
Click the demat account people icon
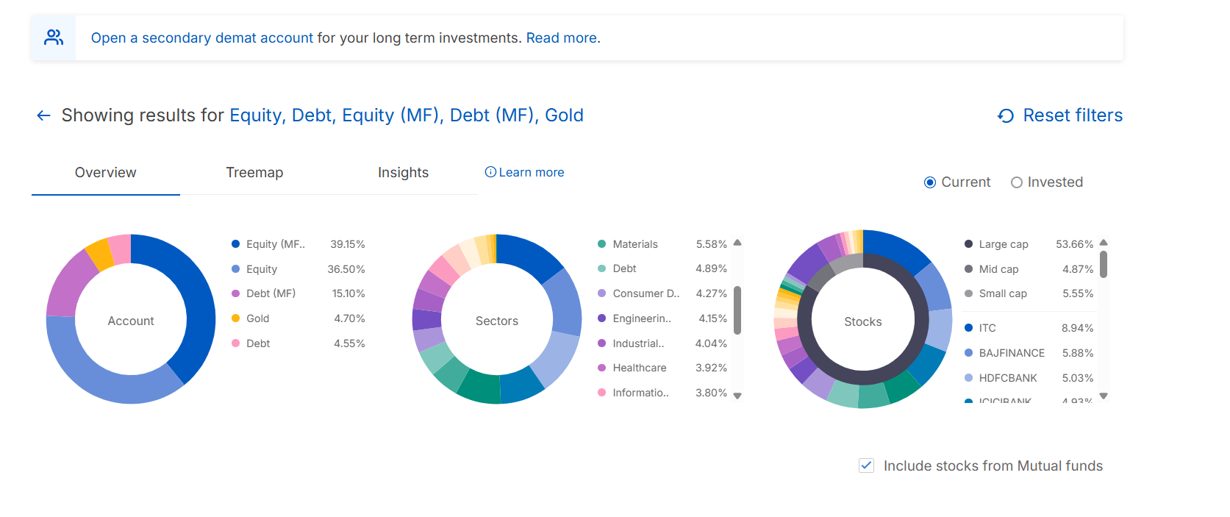(54, 38)
